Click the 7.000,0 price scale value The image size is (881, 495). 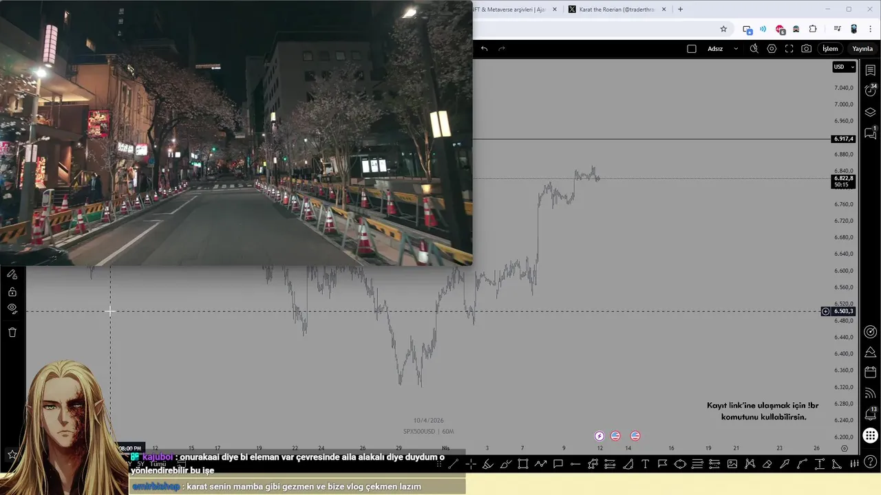[x=844, y=104]
